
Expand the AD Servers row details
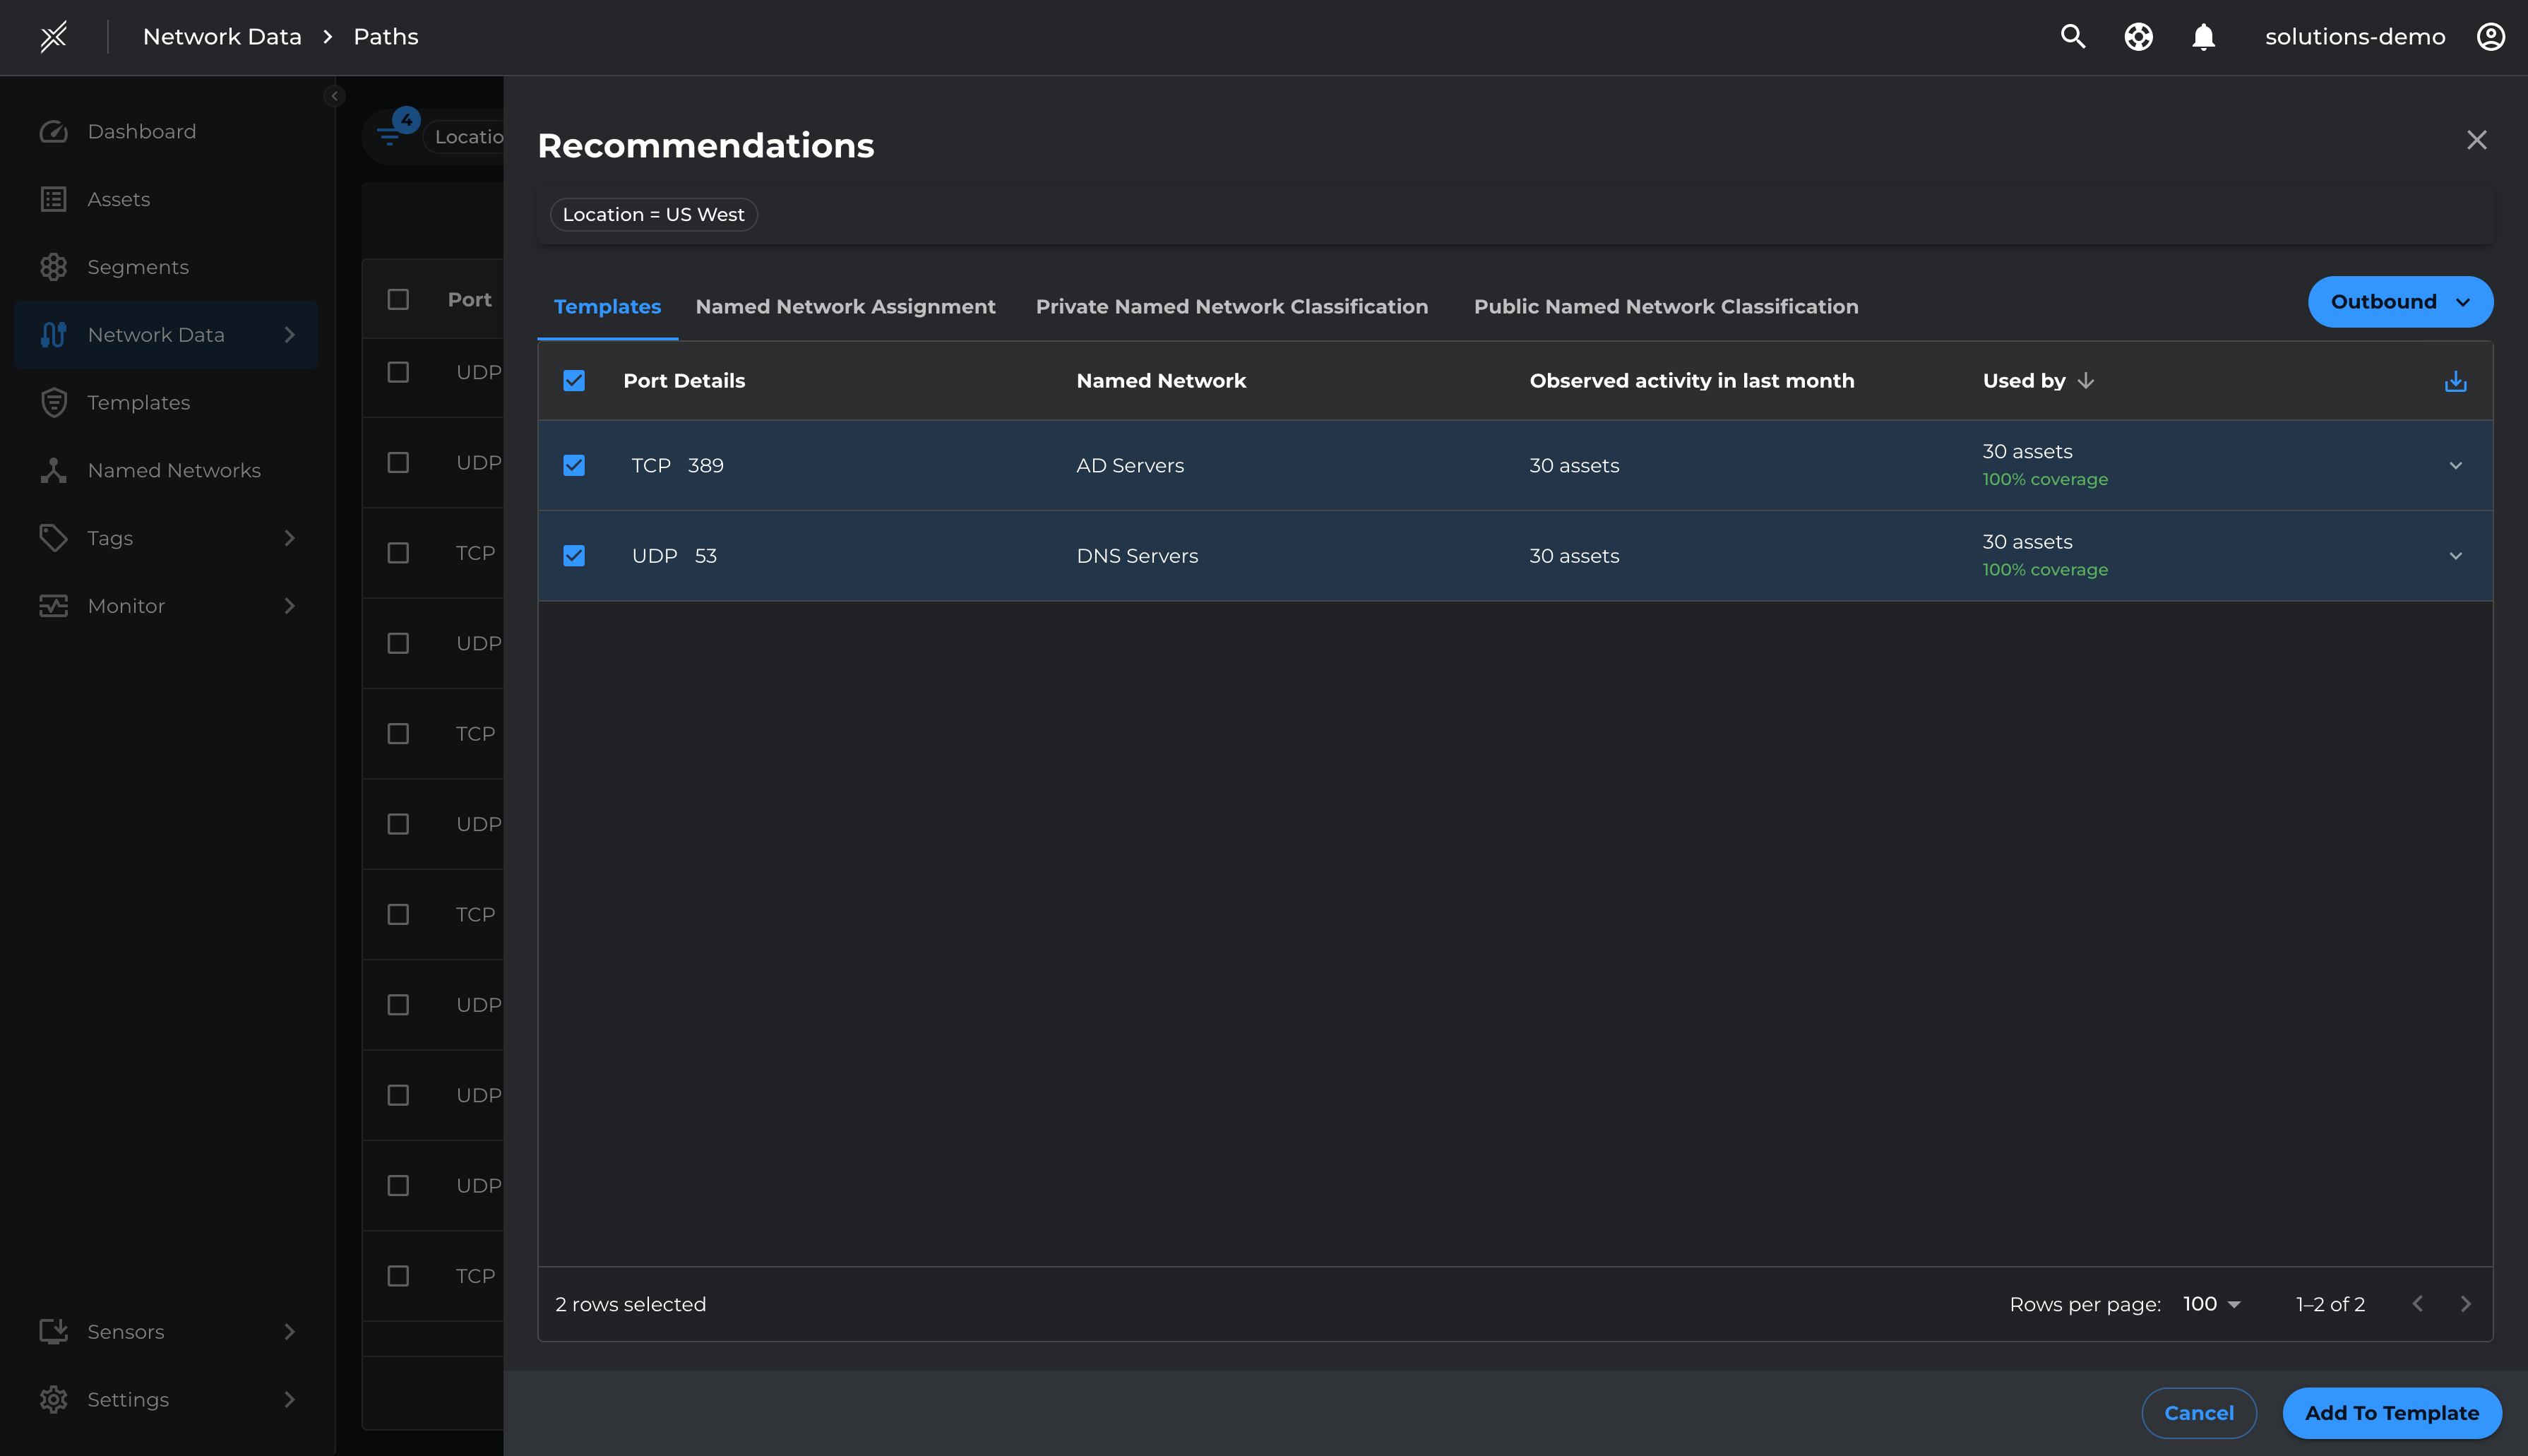(2456, 465)
